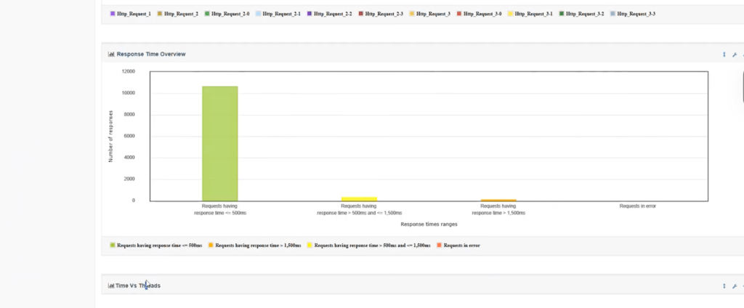Click the short orange bar for >1,500ms
The height and width of the screenshot is (308, 744).
(498, 200)
